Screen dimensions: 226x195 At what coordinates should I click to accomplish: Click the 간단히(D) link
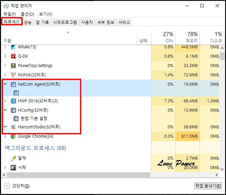click(x=21, y=186)
